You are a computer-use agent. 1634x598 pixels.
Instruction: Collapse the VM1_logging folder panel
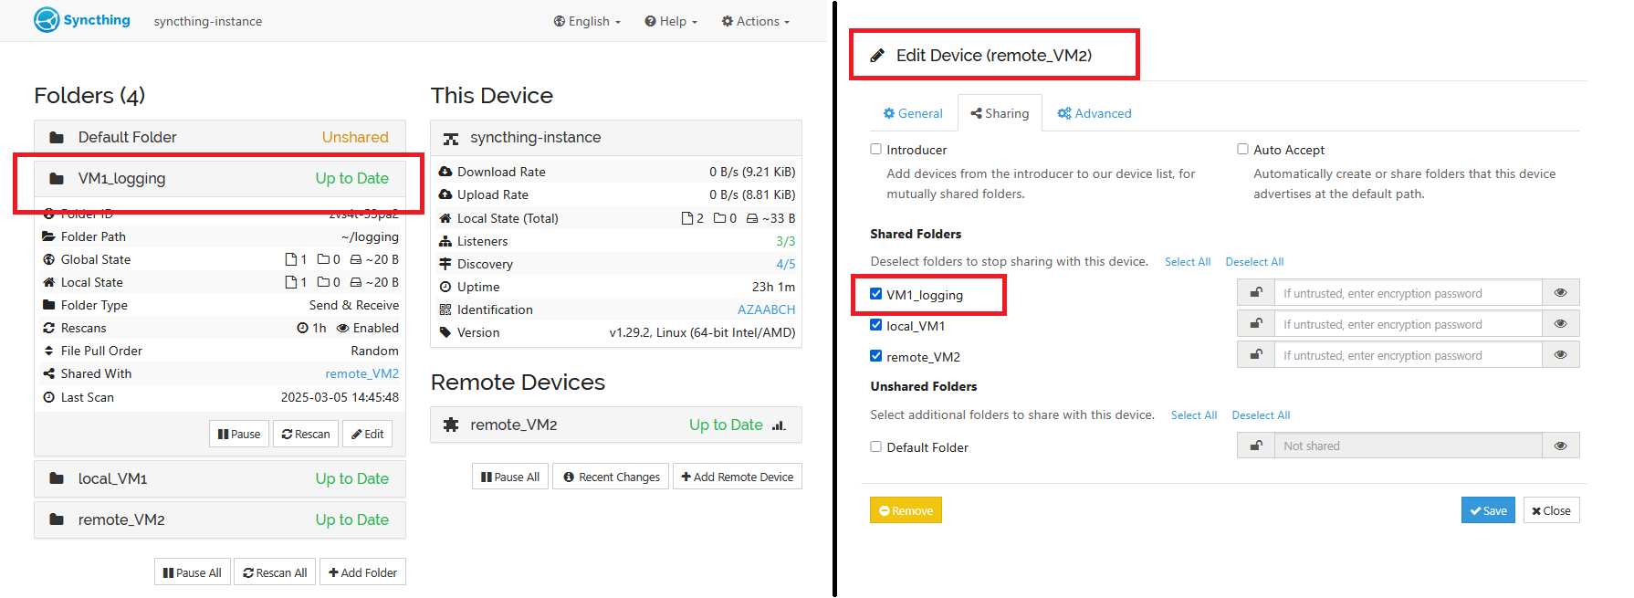coord(220,178)
